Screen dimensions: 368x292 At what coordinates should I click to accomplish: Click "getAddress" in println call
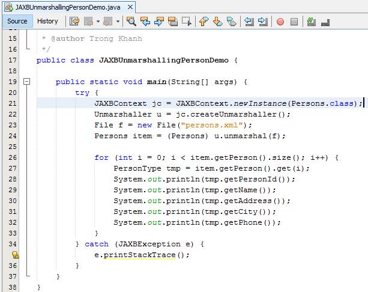pos(248,201)
